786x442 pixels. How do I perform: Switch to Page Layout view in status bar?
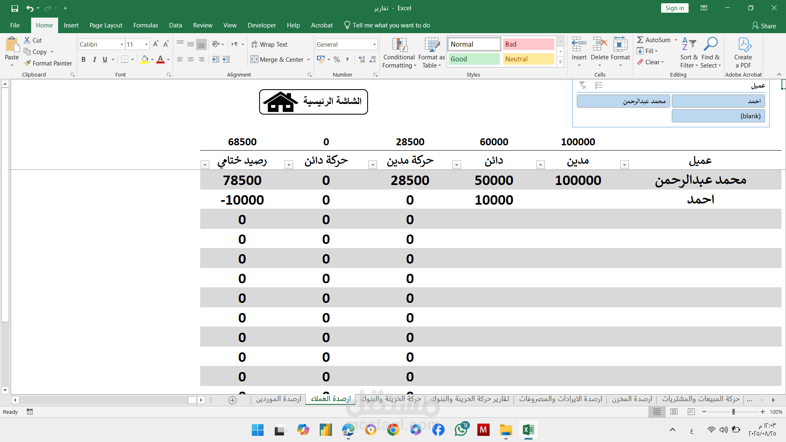[674, 412]
